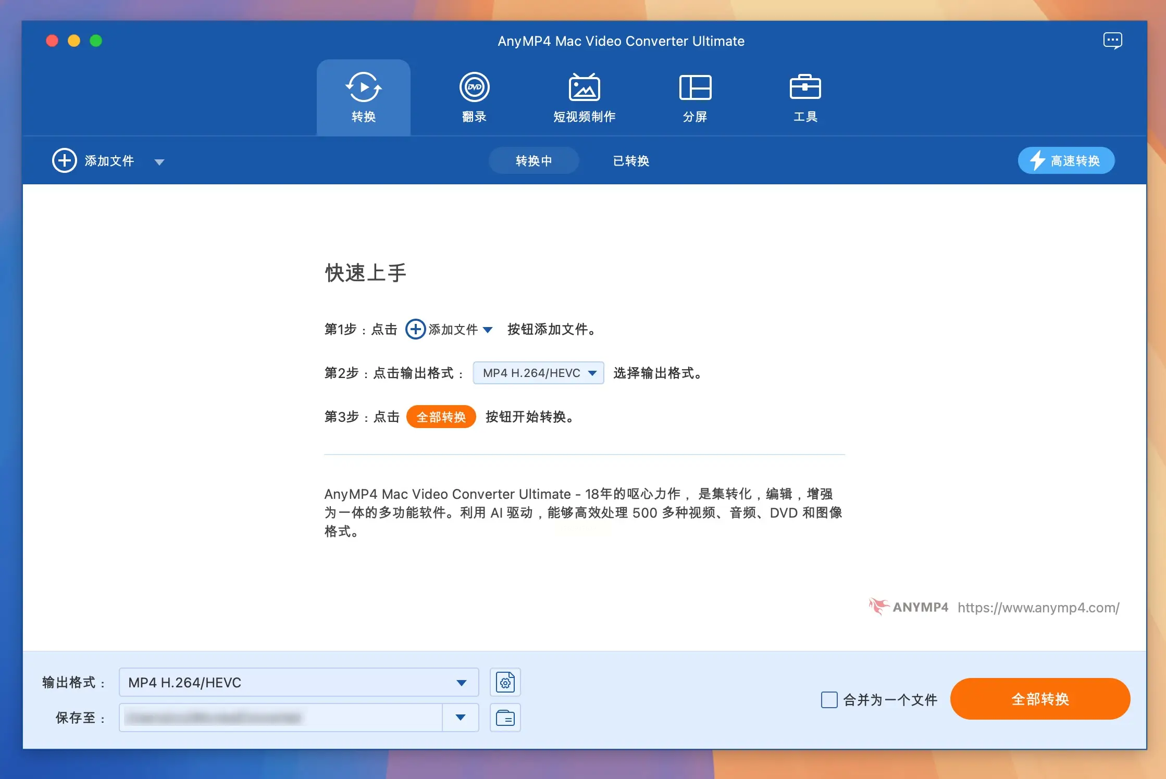Enable the 合并为一个文件 checkbox
Screen dimensions: 1166x779
[x=829, y=699]
